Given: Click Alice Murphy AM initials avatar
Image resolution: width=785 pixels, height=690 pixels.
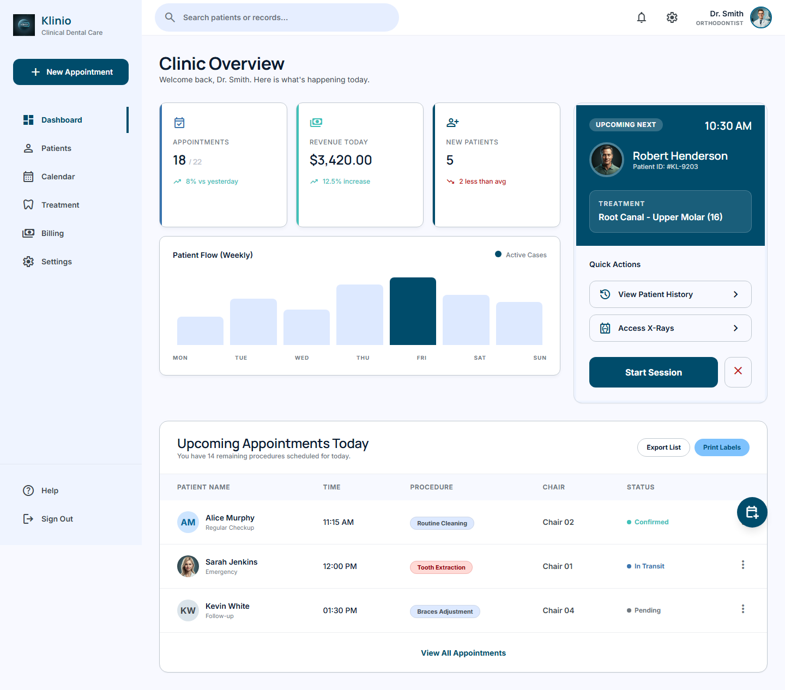Looking at the screenshot, I should (188, 522).
